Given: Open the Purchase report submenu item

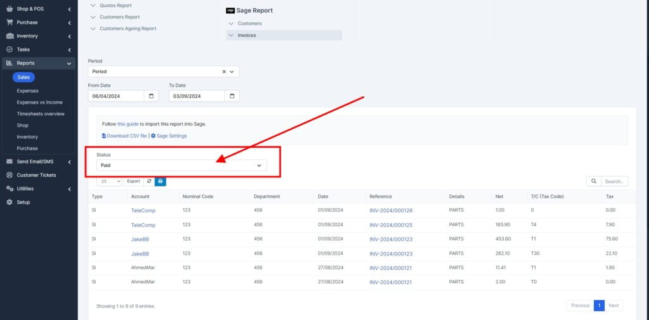Looking at the screenshot, I should 27,148.
